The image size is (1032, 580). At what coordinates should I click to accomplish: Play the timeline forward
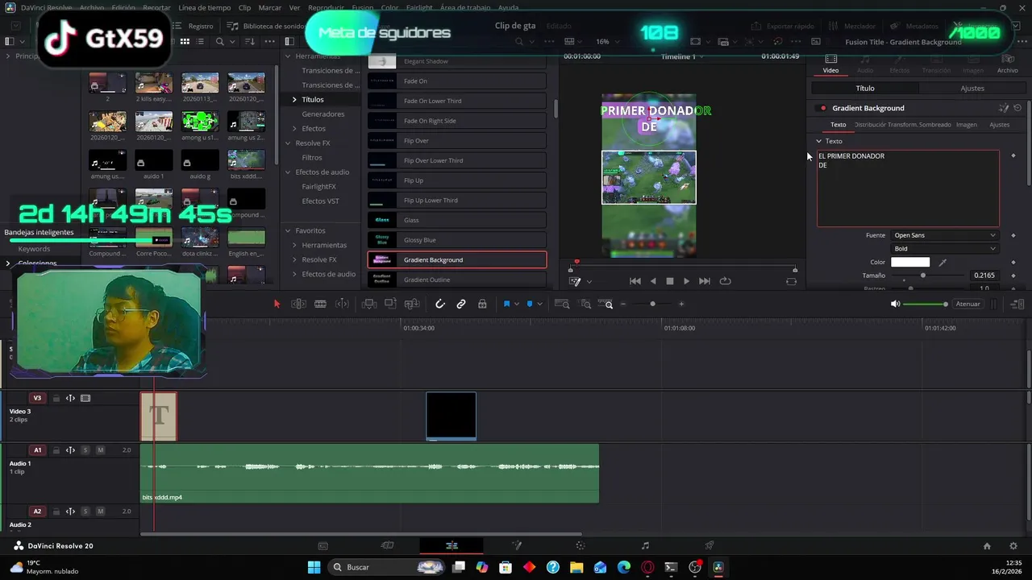(686, 281)
